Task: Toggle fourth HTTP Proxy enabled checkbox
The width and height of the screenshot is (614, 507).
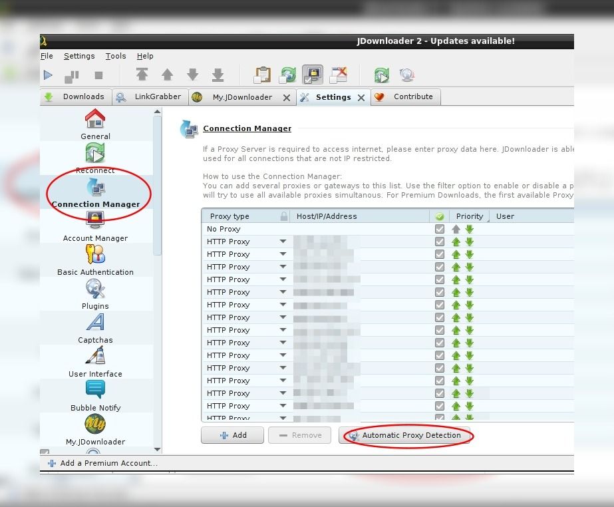Action: coord(440,279)
